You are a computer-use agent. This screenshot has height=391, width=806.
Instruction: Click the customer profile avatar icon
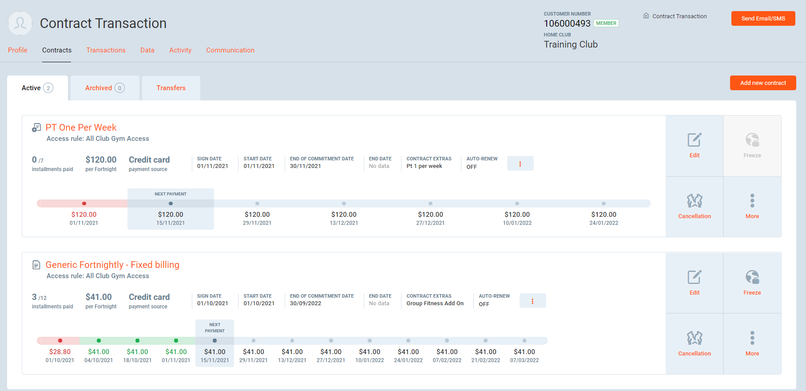[x=20, y=23]
